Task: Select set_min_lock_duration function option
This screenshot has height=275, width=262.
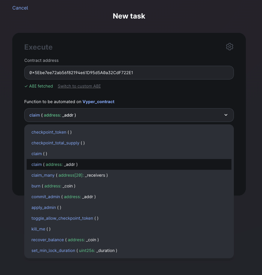Action: point(129,250)
